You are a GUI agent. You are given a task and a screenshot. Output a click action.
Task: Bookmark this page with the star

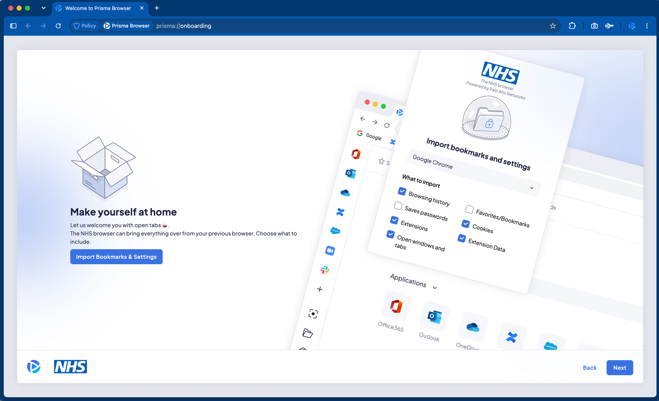point(553,26)
